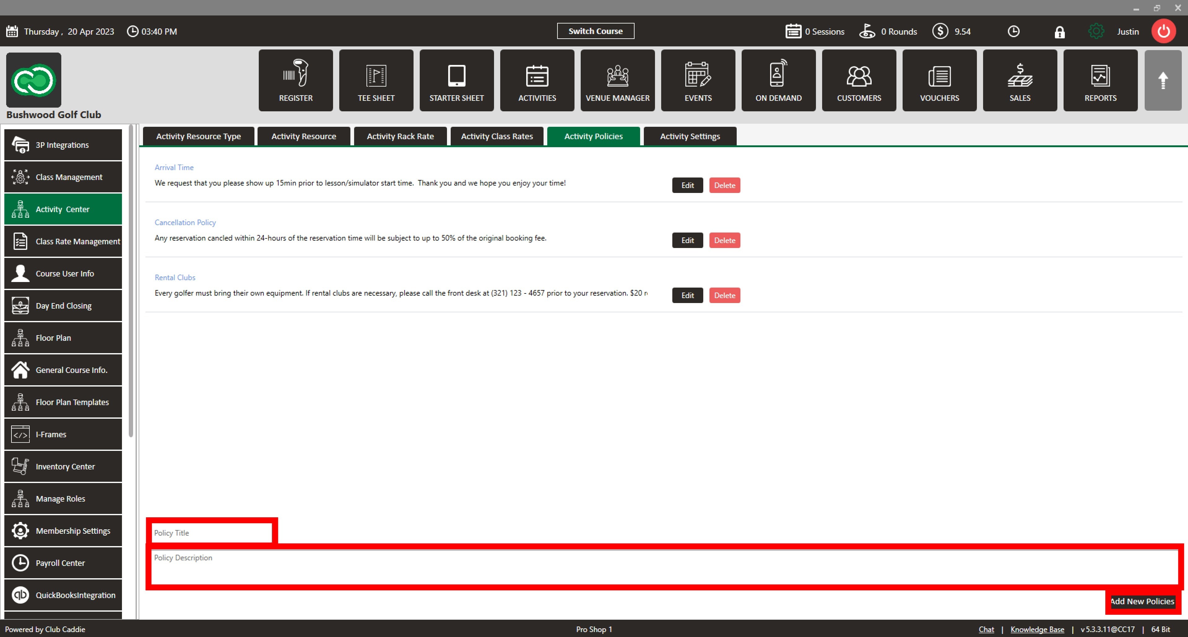Click the dollar cash balance icon

940,31
